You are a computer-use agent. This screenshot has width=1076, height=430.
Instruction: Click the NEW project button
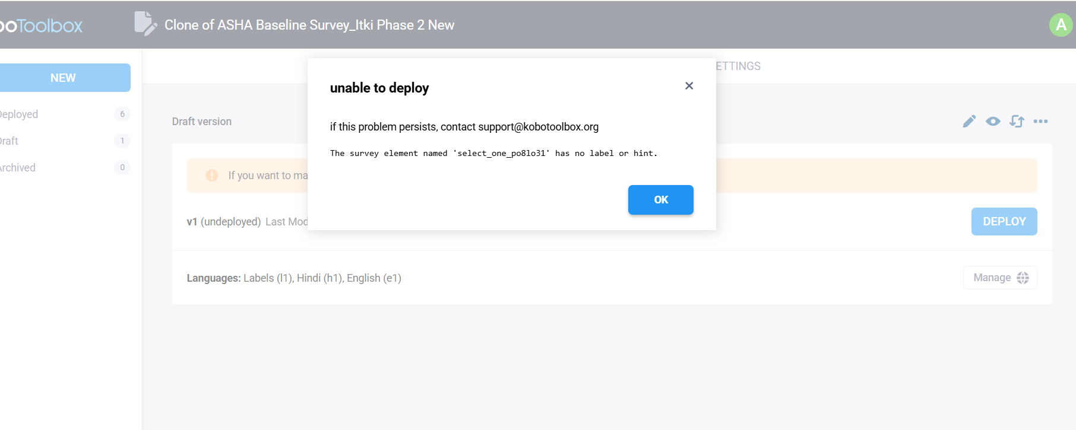62,78
